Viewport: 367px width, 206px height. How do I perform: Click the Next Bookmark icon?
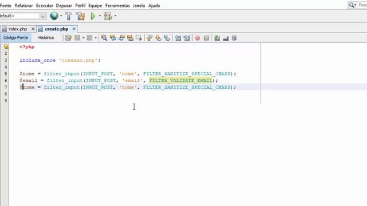[158, 38]
